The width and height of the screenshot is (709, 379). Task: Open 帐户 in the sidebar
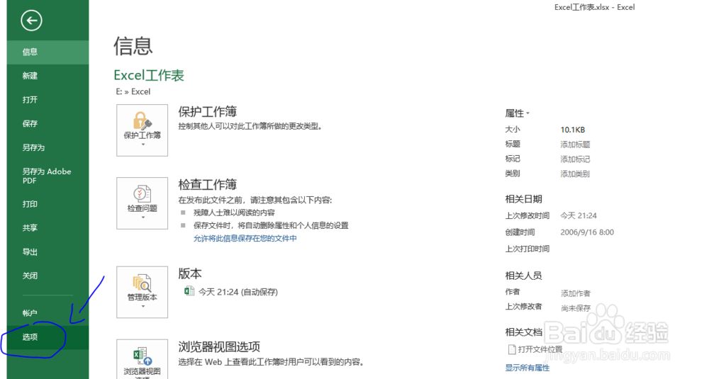[48, 313]
